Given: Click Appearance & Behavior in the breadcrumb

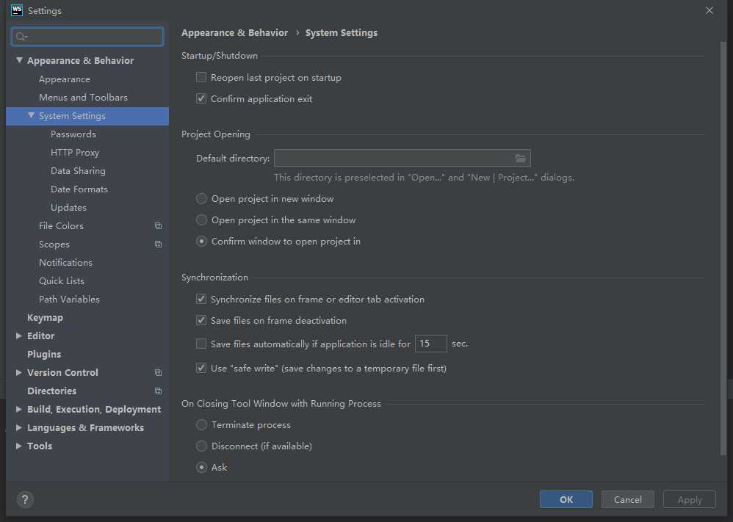Looking at the screenshot, I should 235,33.
